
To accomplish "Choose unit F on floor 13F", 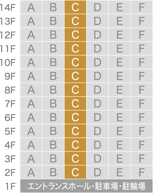I will [x=142, y=21].
